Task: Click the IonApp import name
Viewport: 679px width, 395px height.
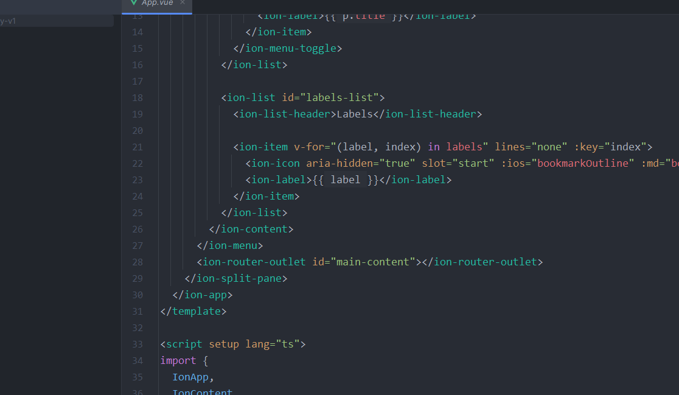Action: tap(190, 377)
